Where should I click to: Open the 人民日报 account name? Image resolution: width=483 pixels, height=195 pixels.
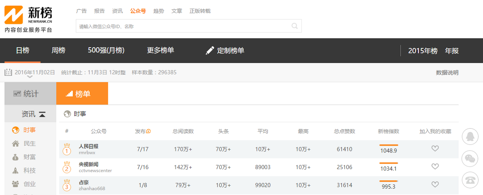pyautogui.click(x=88, y=146)
